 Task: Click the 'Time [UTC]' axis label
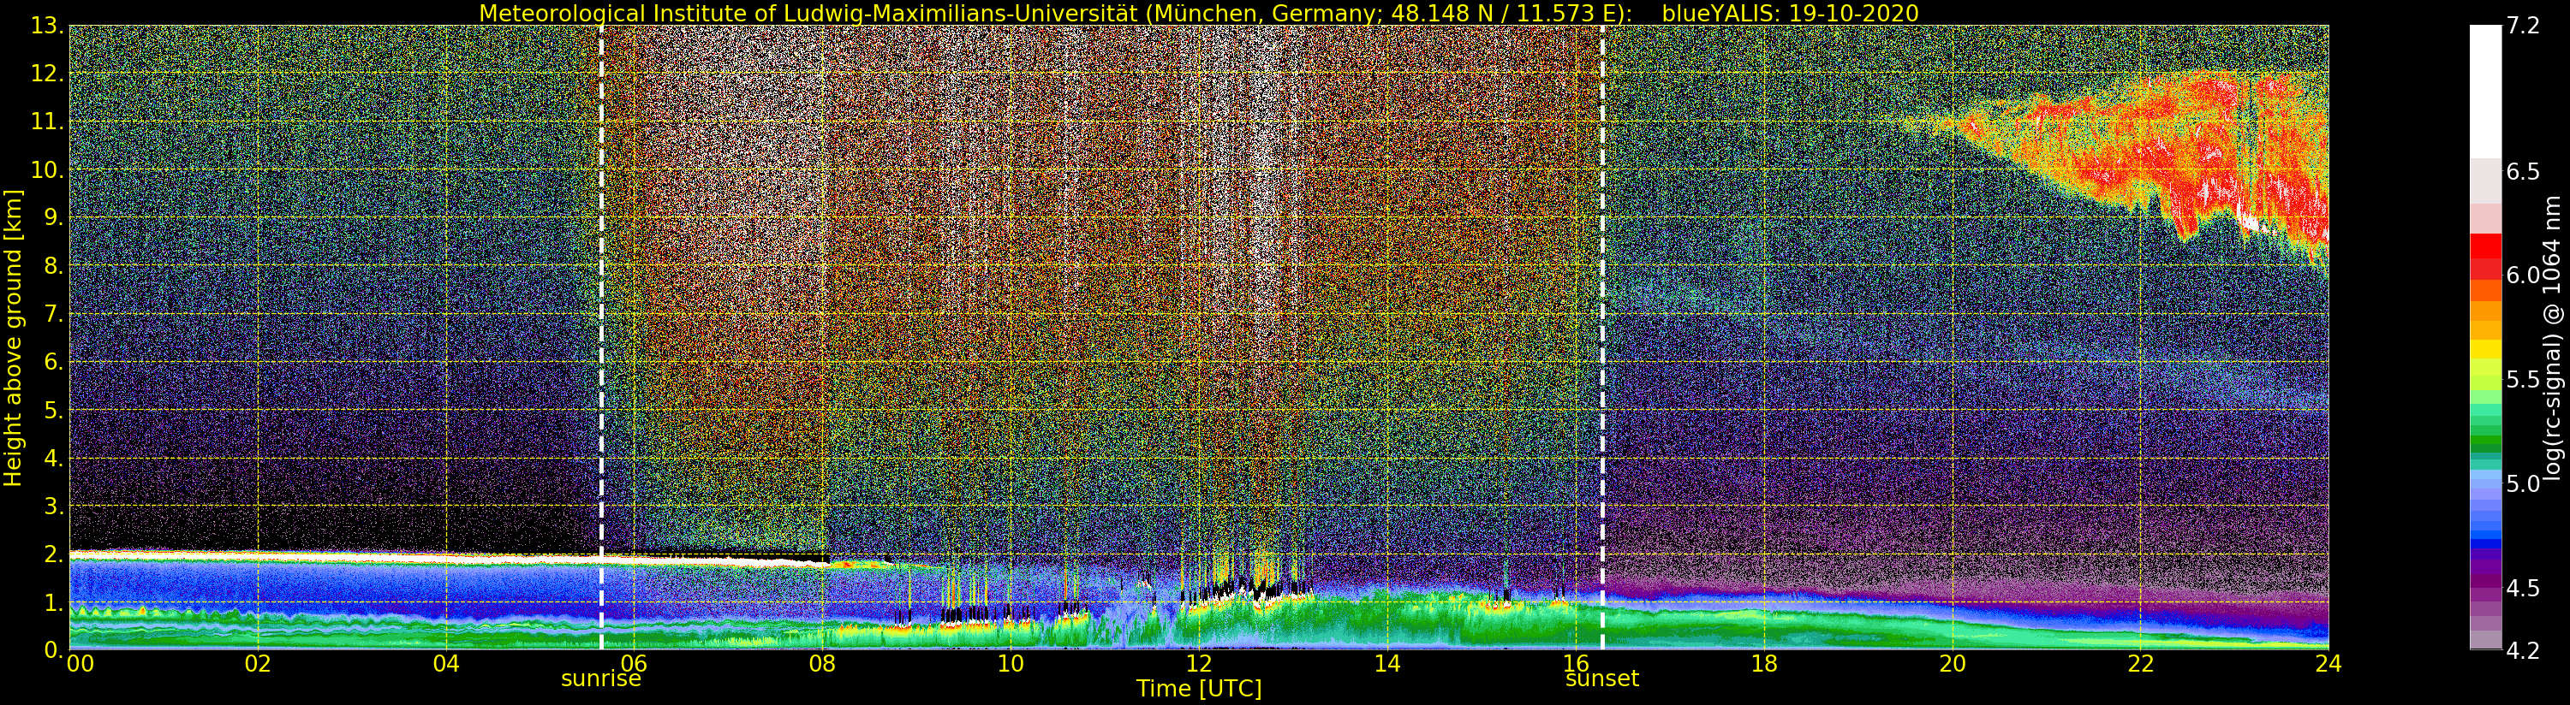(1198, 689)
